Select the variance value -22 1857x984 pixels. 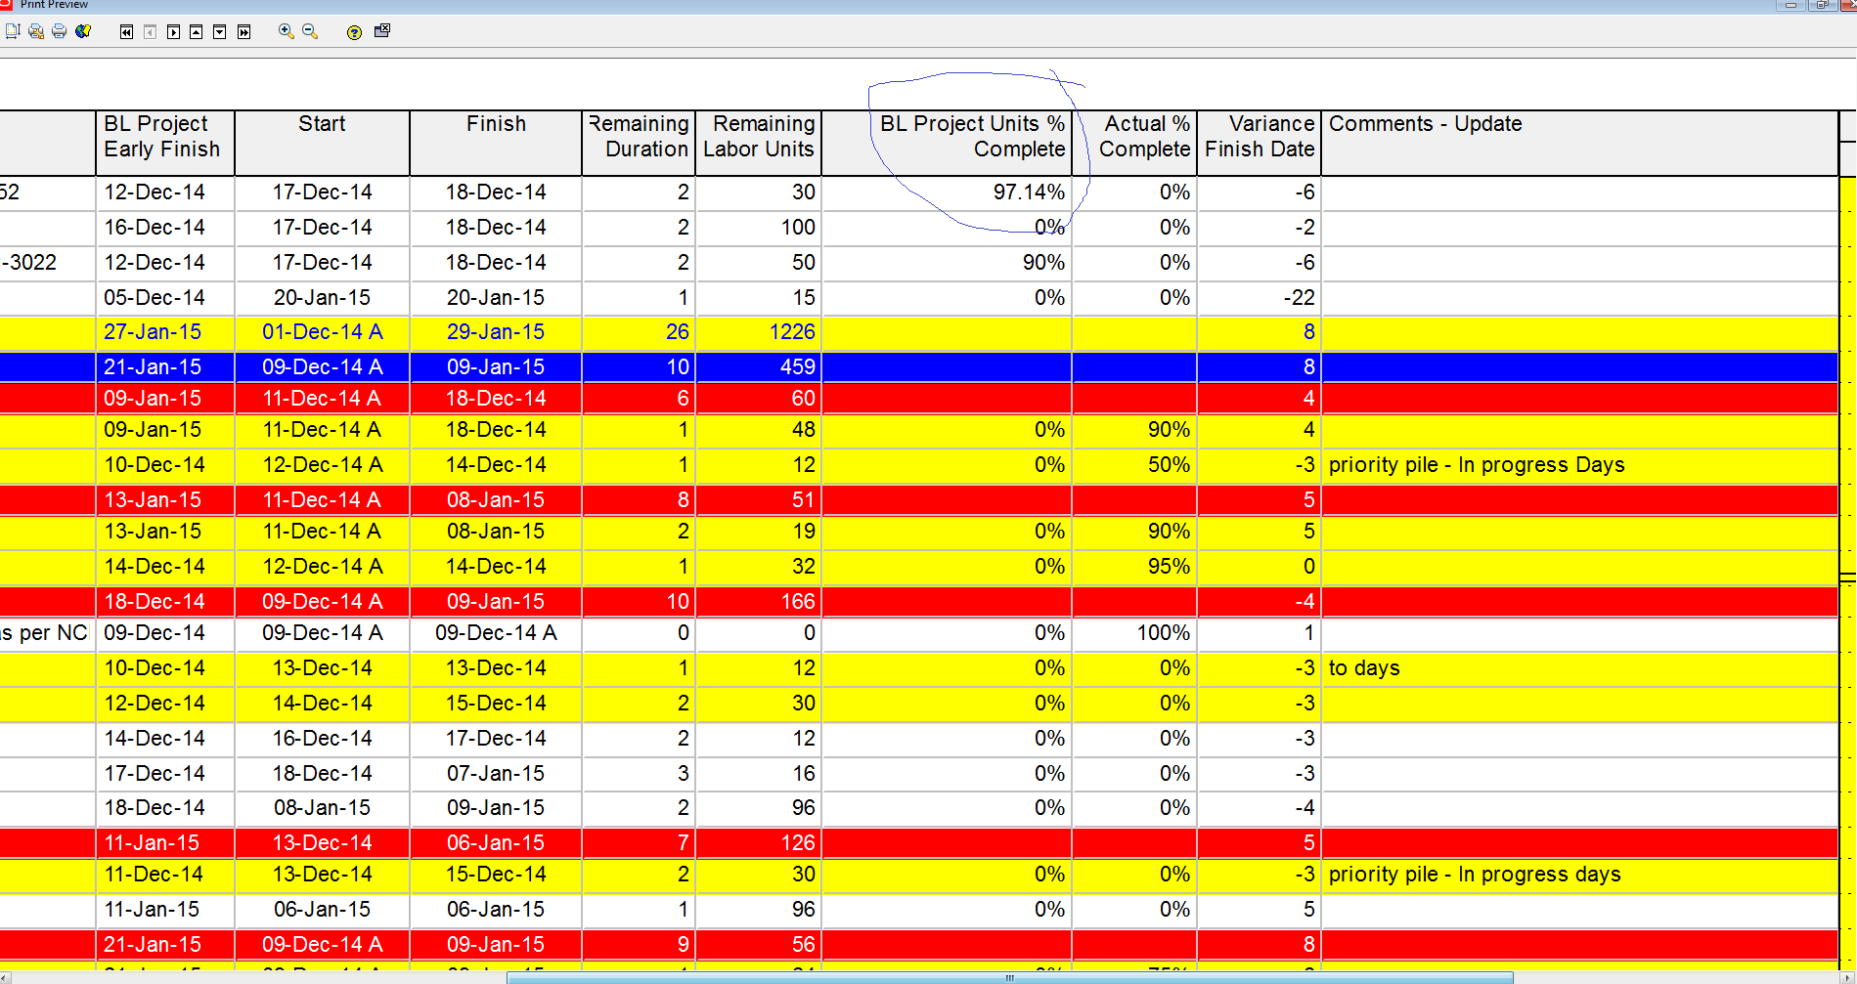(1259, 298)
